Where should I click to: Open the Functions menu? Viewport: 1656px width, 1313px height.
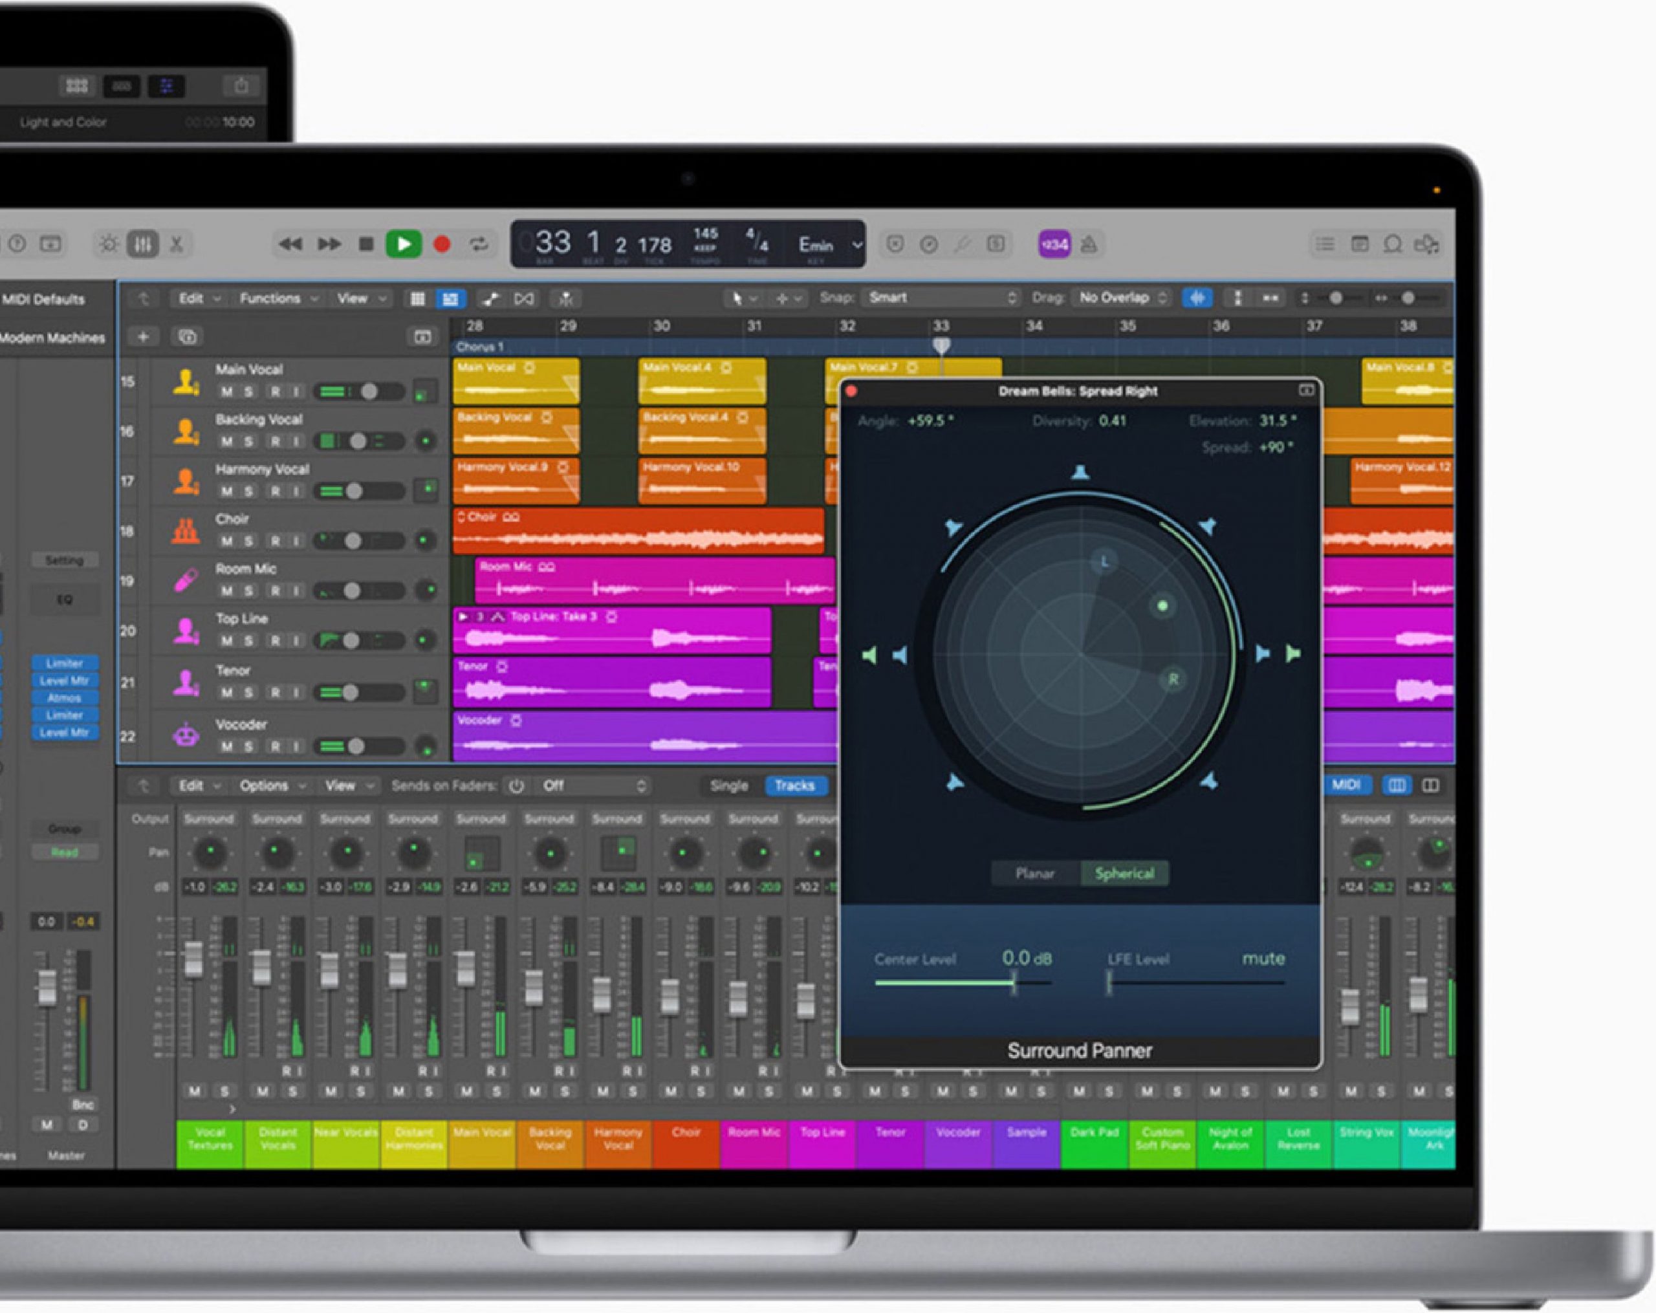point(279,298)
